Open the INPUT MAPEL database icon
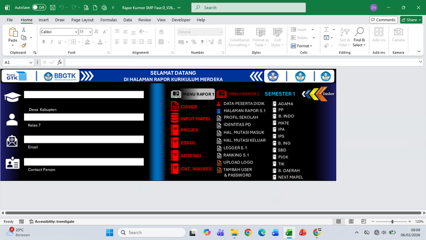426x240 pixels. tap(175, 118)
